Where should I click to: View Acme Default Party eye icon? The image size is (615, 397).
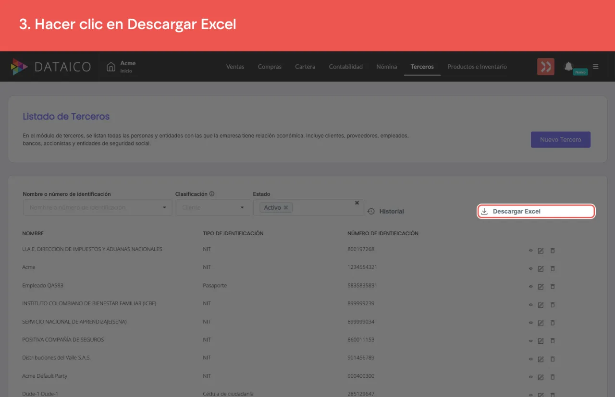click(531, 377)
